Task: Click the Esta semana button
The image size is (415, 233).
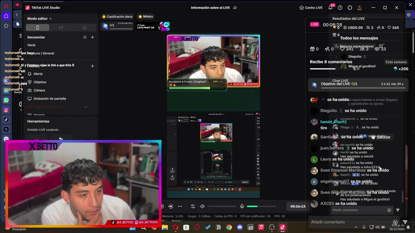Action: pos(396,62)
